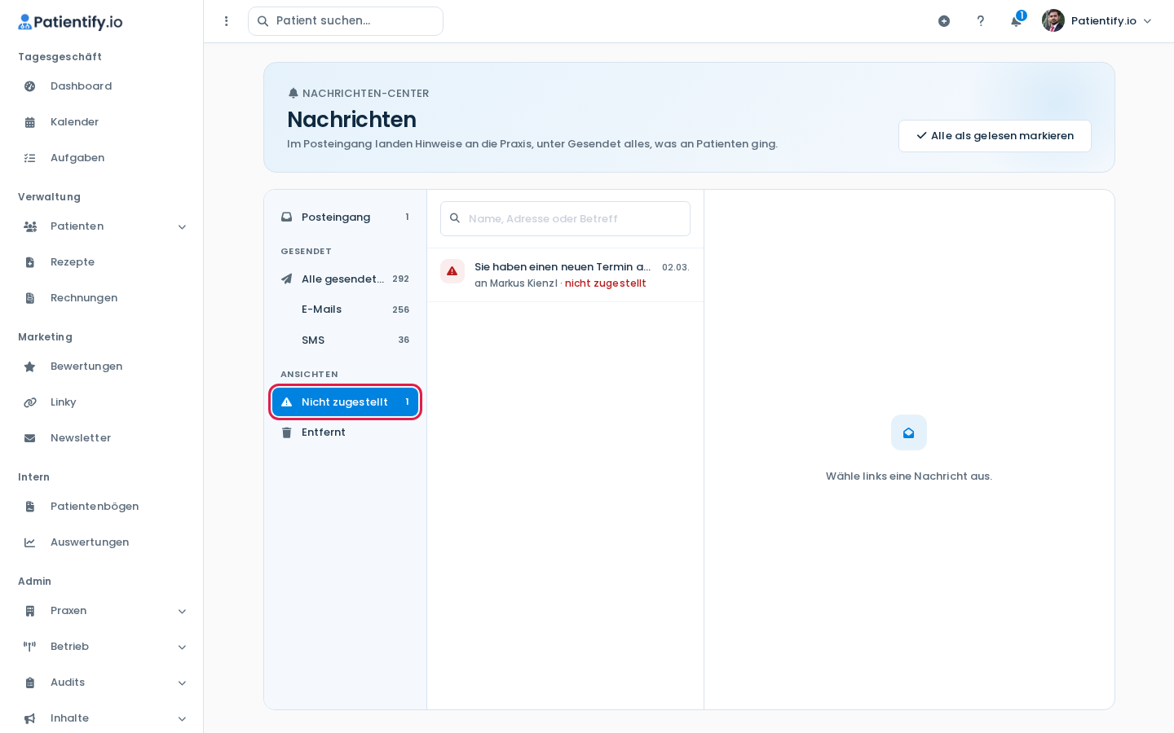Expand the Inhalte chevron
1174x733 pixels.
(x=182, y=718)
